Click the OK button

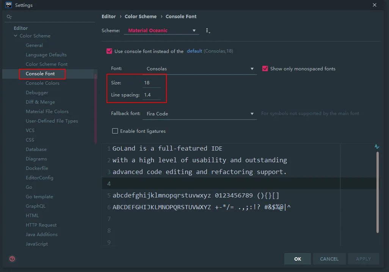(x=298, y=259)
